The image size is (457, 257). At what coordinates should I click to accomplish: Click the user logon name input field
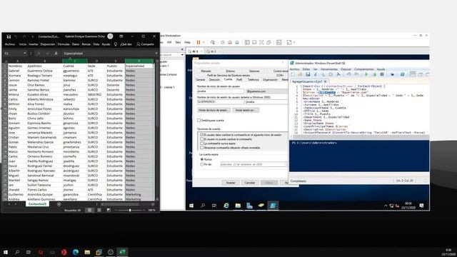[221, 91]
